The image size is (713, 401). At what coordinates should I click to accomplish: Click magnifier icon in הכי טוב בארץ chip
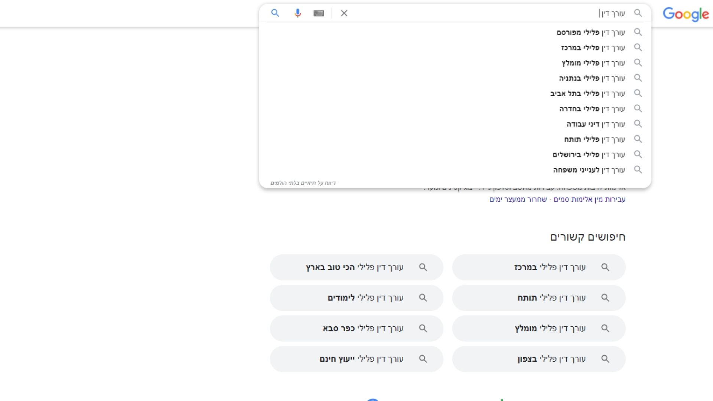coord(423,267)
